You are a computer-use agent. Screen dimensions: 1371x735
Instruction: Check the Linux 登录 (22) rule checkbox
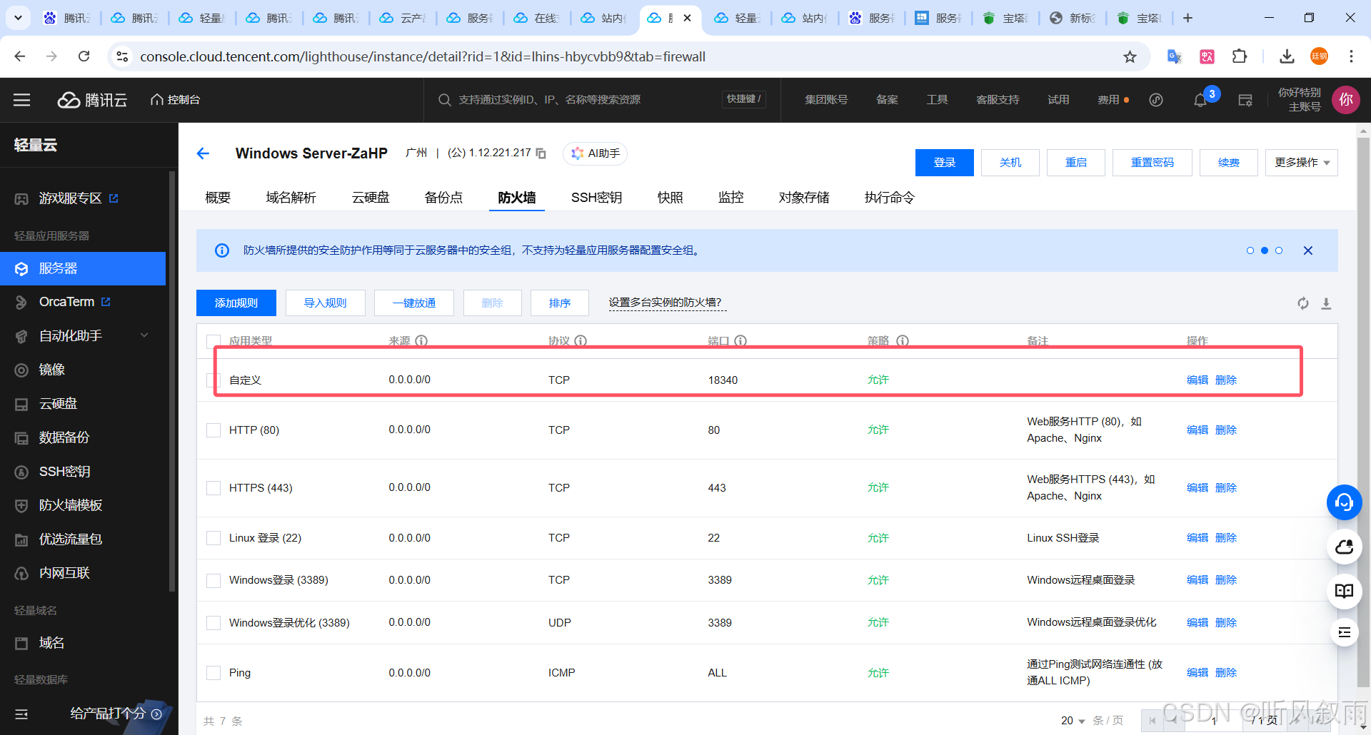pos(213,538)
